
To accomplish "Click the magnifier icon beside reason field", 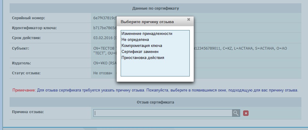I will (236, 113).
